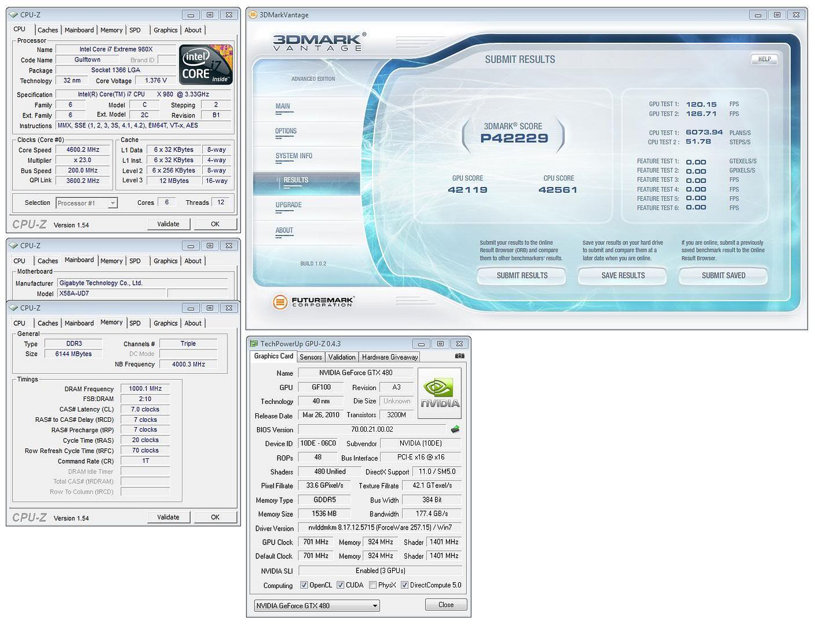
Task: Click the CPU score value 42561
Action: click(x=558, y=190)
